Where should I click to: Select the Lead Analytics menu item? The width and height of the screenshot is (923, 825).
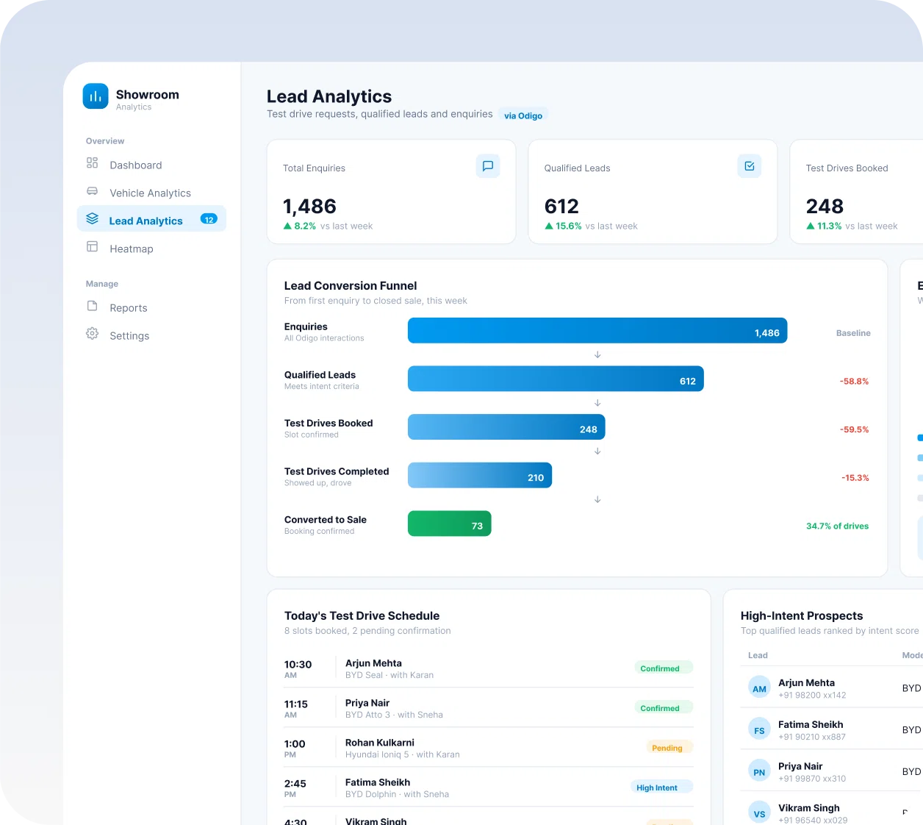click(151, 220)
